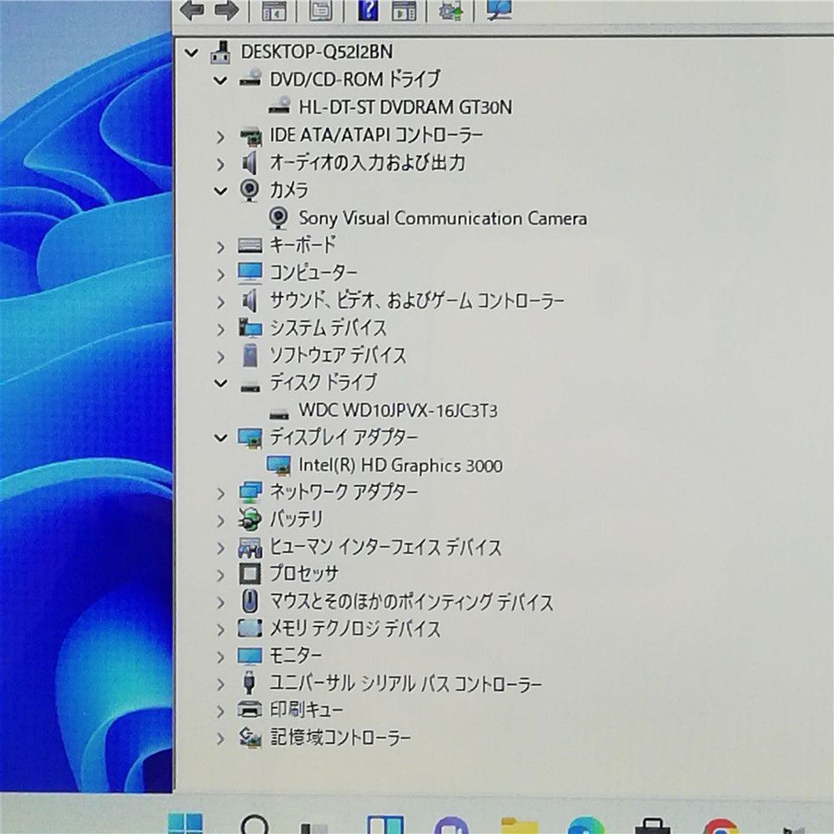Image resolution: width=834 pixels, height=834 pixels.
Task: Select the ディスプレイ アダプター label
Action: 344,437
